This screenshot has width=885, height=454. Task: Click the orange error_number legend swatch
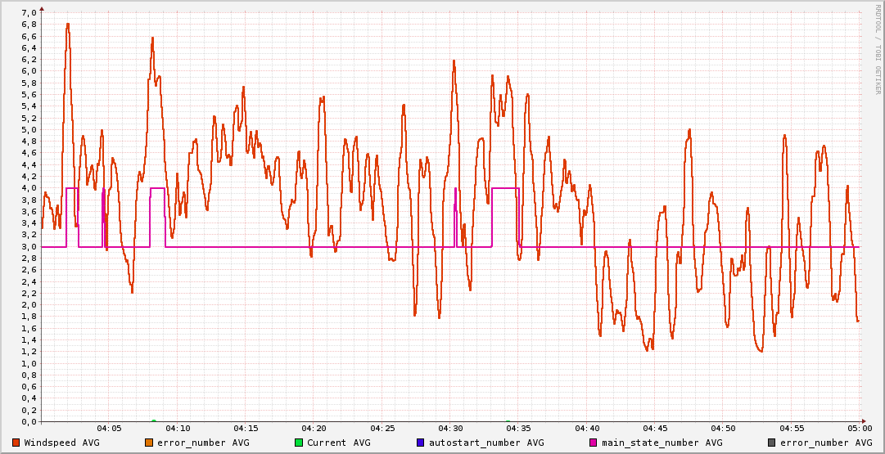tap(149, 443)
